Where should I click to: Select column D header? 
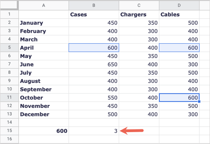point(179,5)
